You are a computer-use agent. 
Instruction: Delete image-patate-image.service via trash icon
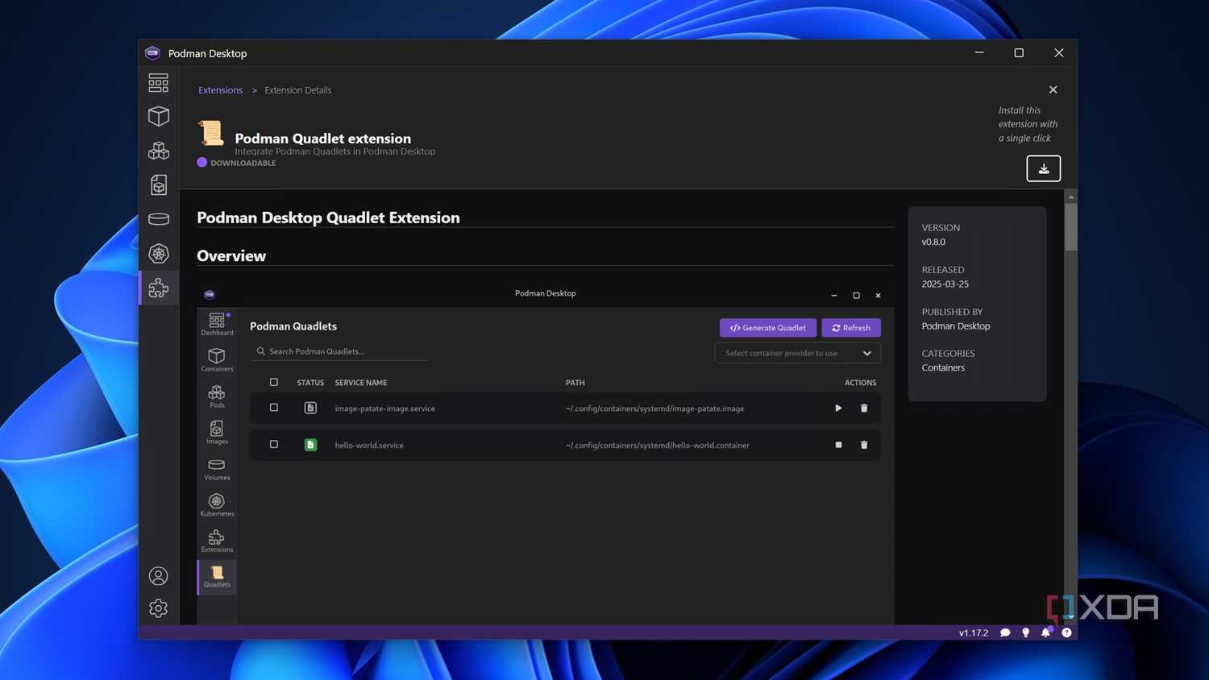click(x=864, y=408)
